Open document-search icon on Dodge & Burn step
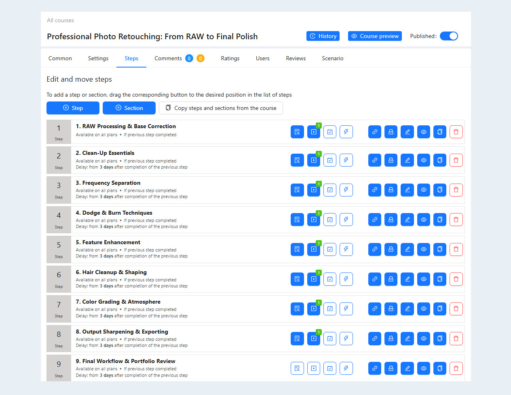Viewport: 511px width, 395px height. click(x=297, y=220)
